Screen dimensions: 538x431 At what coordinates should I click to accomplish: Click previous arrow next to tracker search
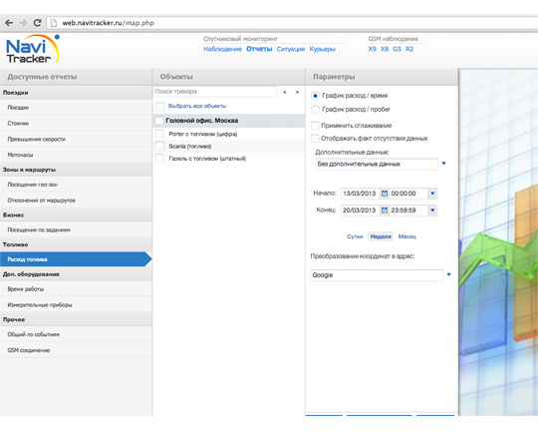pyautogui.click(x=284, y=92)
